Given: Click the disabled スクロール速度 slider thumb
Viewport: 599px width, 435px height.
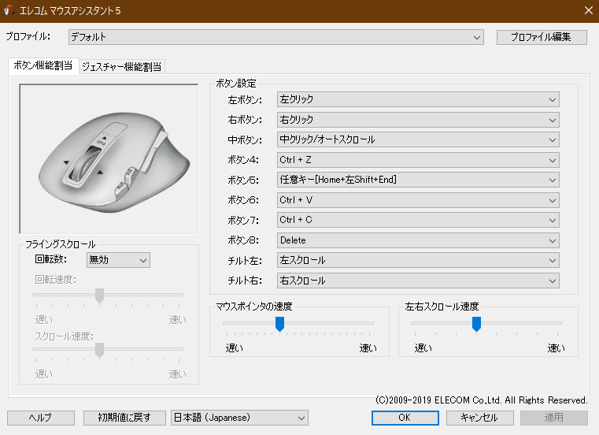Looking at the screenshot, I should (x=99, y=350).
